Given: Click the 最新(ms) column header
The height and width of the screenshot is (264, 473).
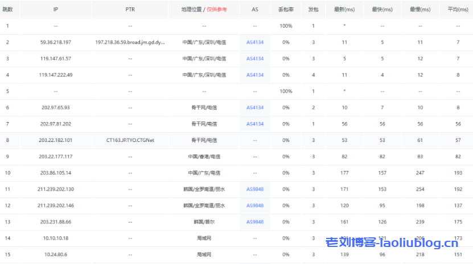Looking at the screenshot, I should pyautogui.click(x=344, y=10).
